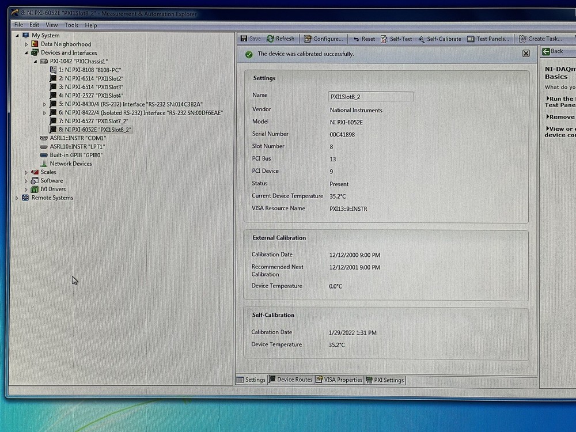
Task: Click the PXI-1042 chassis icon
Action: [44, 62]
